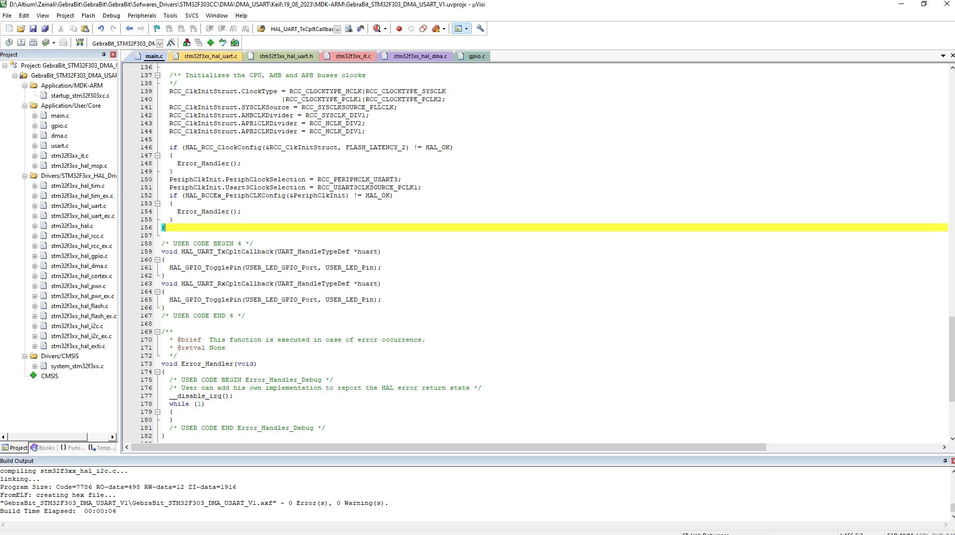Screen dimensions: 955x535
Task: Switch to the Books panel tab
Action: (43, 448)
